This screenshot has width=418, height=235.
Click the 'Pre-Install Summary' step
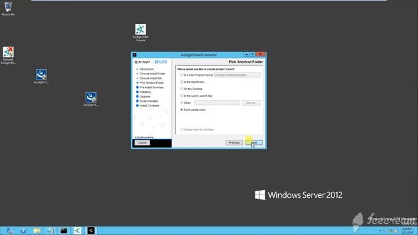152,87
